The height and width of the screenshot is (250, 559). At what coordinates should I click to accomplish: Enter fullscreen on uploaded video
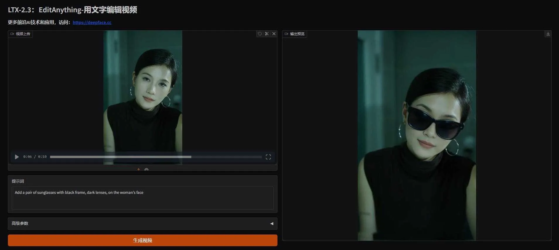[x=268, y=157]
